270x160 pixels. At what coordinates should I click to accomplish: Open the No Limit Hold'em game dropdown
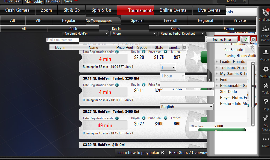tap(86, 34)
